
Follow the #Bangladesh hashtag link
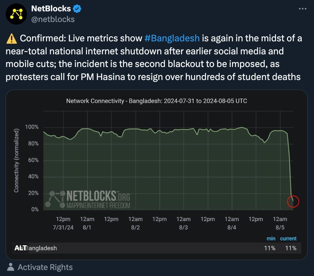coord(172,38)
